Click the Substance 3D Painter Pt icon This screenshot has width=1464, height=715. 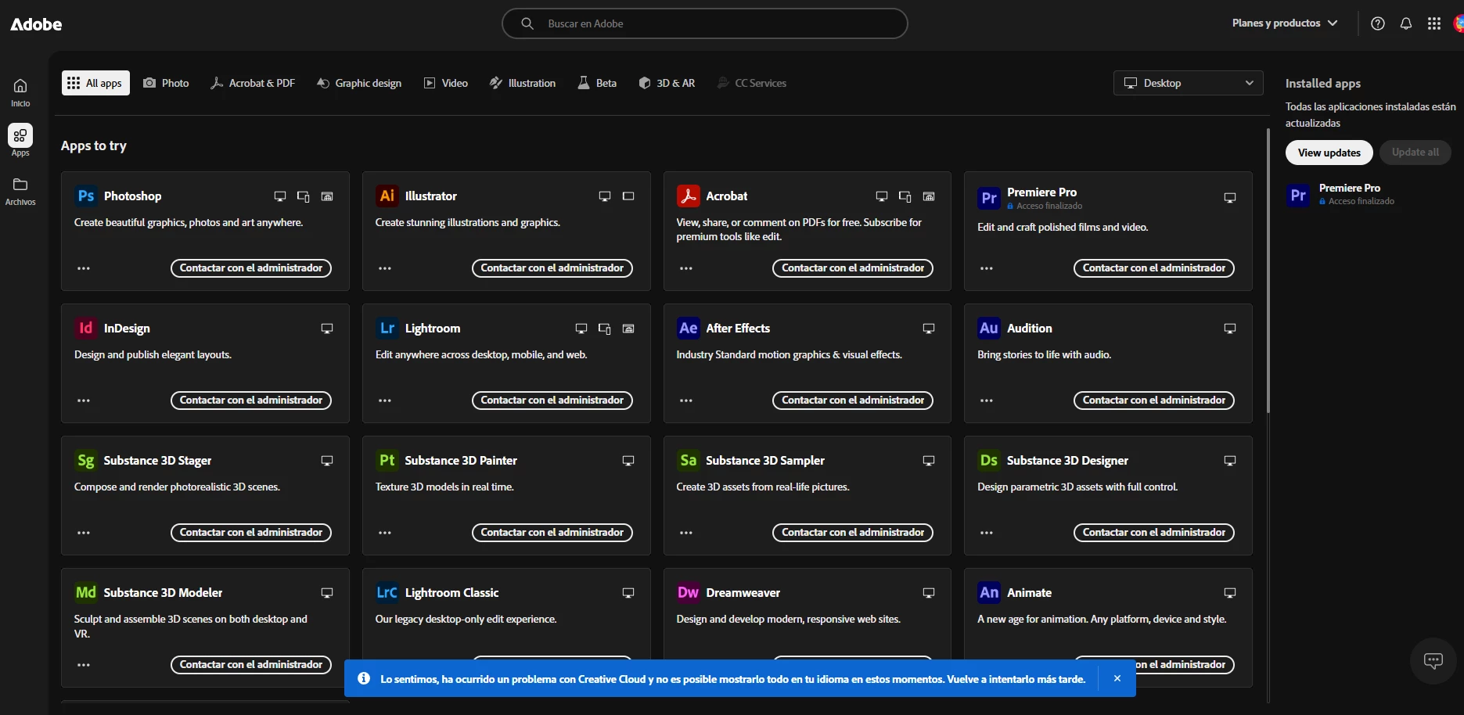coord(387,460)
